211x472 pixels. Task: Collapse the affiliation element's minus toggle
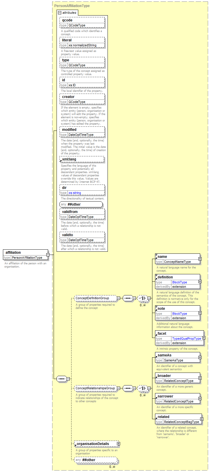pyautogui.click(x=48, y=255)
